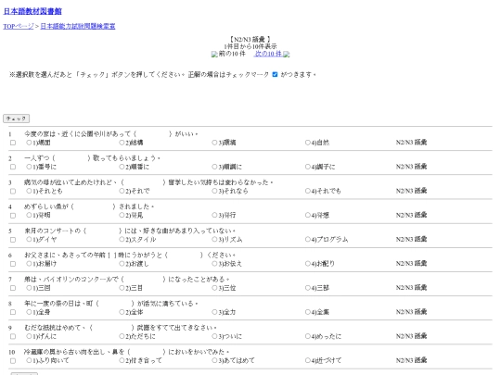
Task: Choose 1)番号に for question 2
Action: 29,167
